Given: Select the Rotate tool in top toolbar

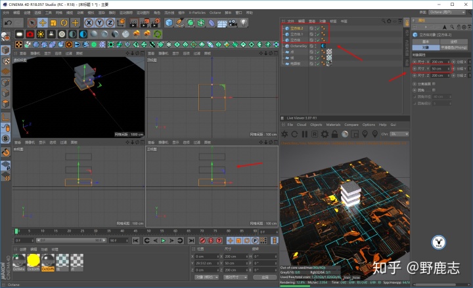Looking at the screenshot, I should pyautogui.click(x=64, y=23).
